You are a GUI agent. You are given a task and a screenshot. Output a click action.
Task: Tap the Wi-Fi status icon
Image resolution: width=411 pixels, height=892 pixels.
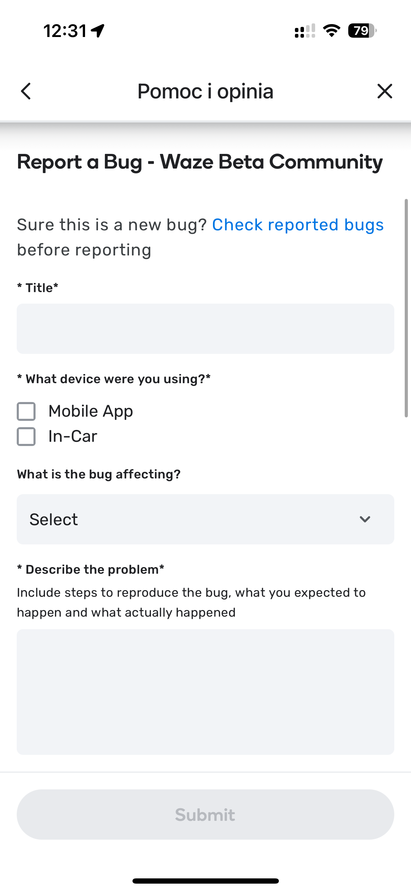(332, 31)
